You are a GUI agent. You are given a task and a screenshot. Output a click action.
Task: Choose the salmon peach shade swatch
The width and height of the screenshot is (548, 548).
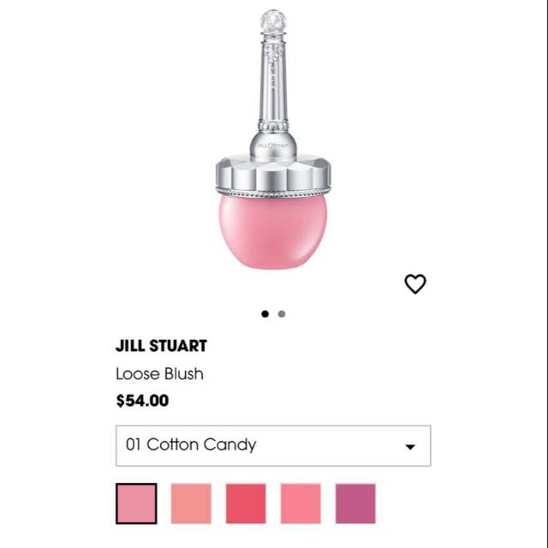click(191, 503)
